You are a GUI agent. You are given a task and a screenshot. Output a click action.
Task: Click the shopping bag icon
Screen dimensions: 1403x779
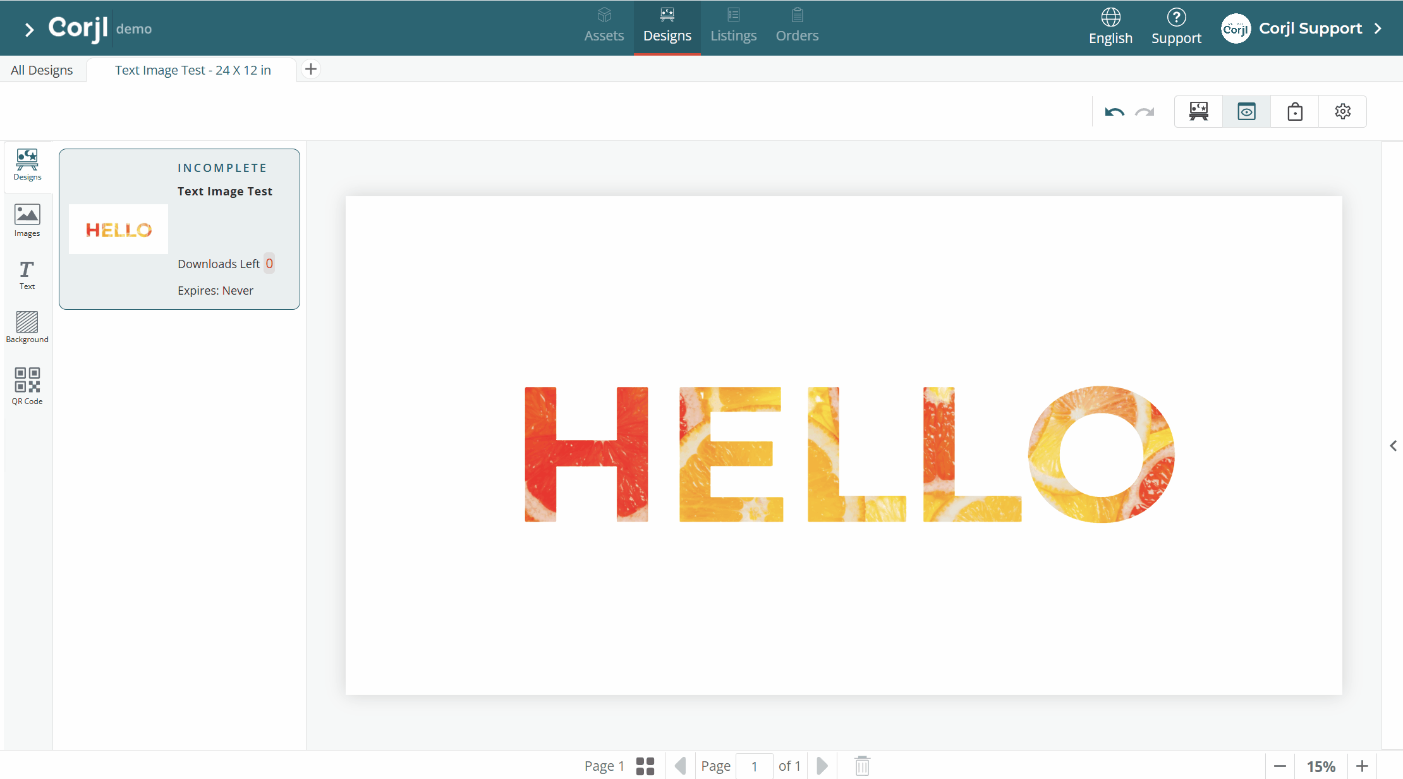point(1295,112)
